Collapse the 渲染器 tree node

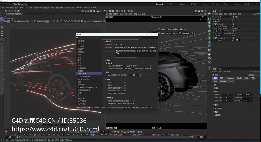coord(77,71)
